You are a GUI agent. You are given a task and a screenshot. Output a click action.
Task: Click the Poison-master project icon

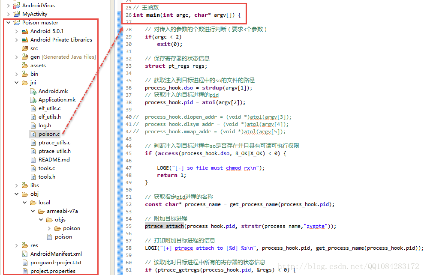17,22
